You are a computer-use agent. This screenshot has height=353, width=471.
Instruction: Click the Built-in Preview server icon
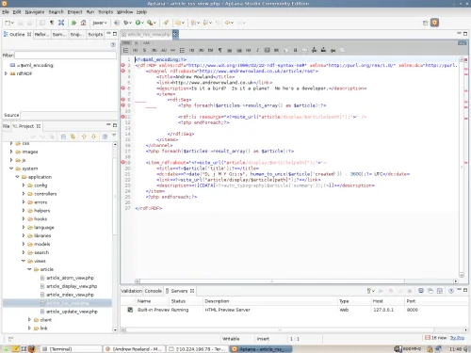pos(130,310)
